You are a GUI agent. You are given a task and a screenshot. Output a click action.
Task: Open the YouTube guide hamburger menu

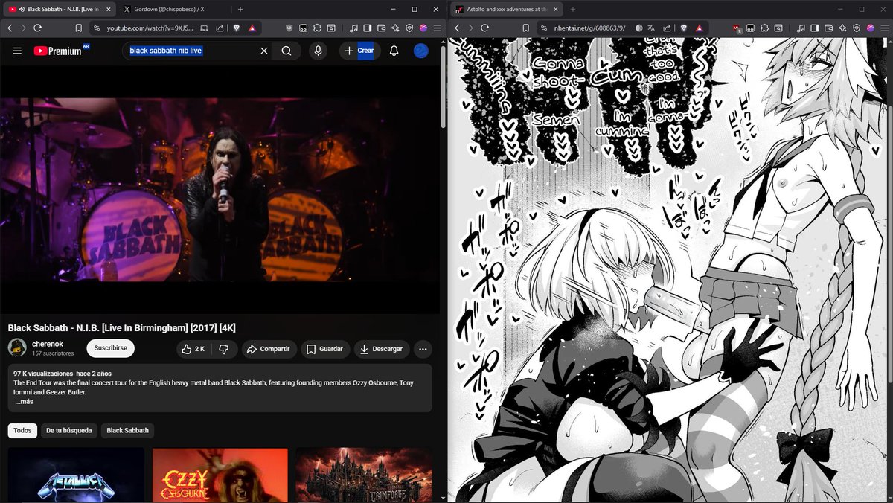coord(17,51)
